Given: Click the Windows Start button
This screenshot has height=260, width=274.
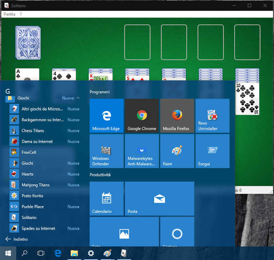Looking at the screenshot, I should [x=8, y=253].
